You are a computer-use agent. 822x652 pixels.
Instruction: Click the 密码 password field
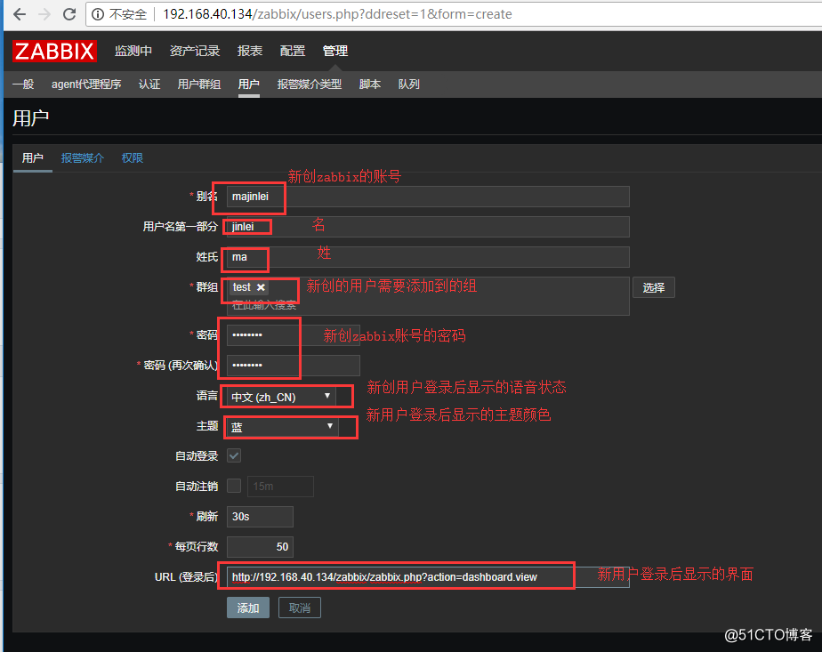click(294, 335)
